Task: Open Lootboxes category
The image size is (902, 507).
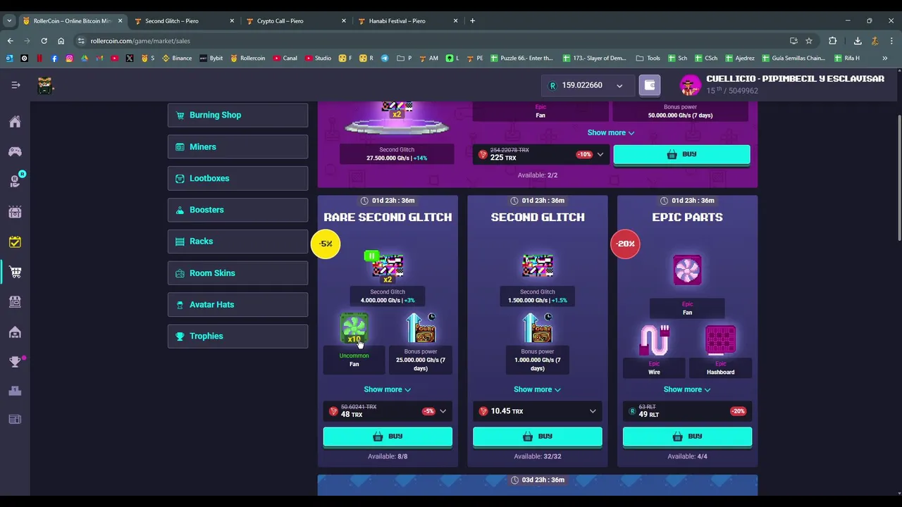Action: pyautogui.click(x=237, y=178)
